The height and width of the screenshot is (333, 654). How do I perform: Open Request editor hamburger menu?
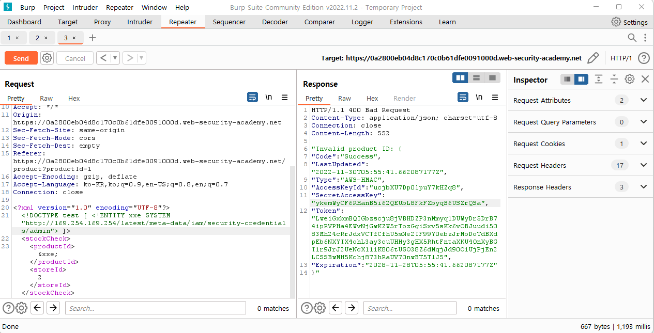coord(284,97)
